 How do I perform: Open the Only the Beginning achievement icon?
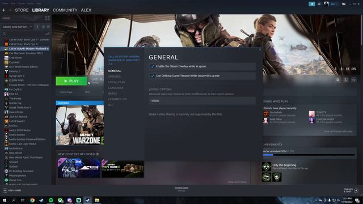point(266,167)
